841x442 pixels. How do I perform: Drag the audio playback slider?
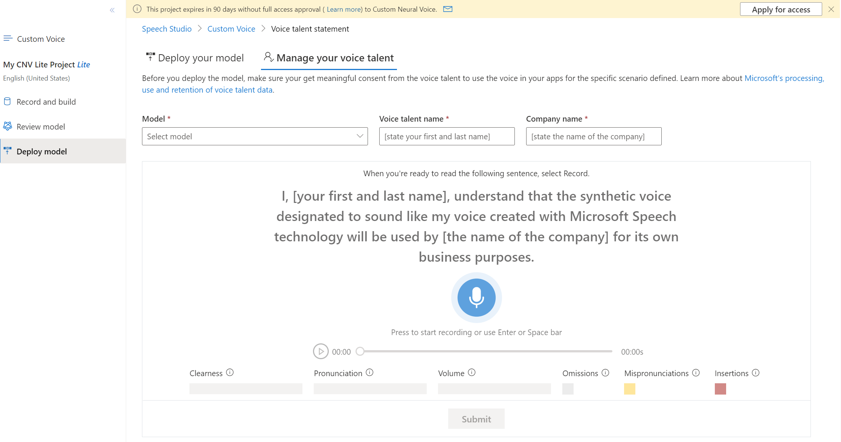pos(360,351)
